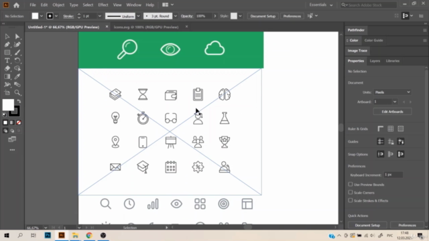Select the Eyedropper tool
The height and width of the screenshot is (241, 429).
(17, 76)
